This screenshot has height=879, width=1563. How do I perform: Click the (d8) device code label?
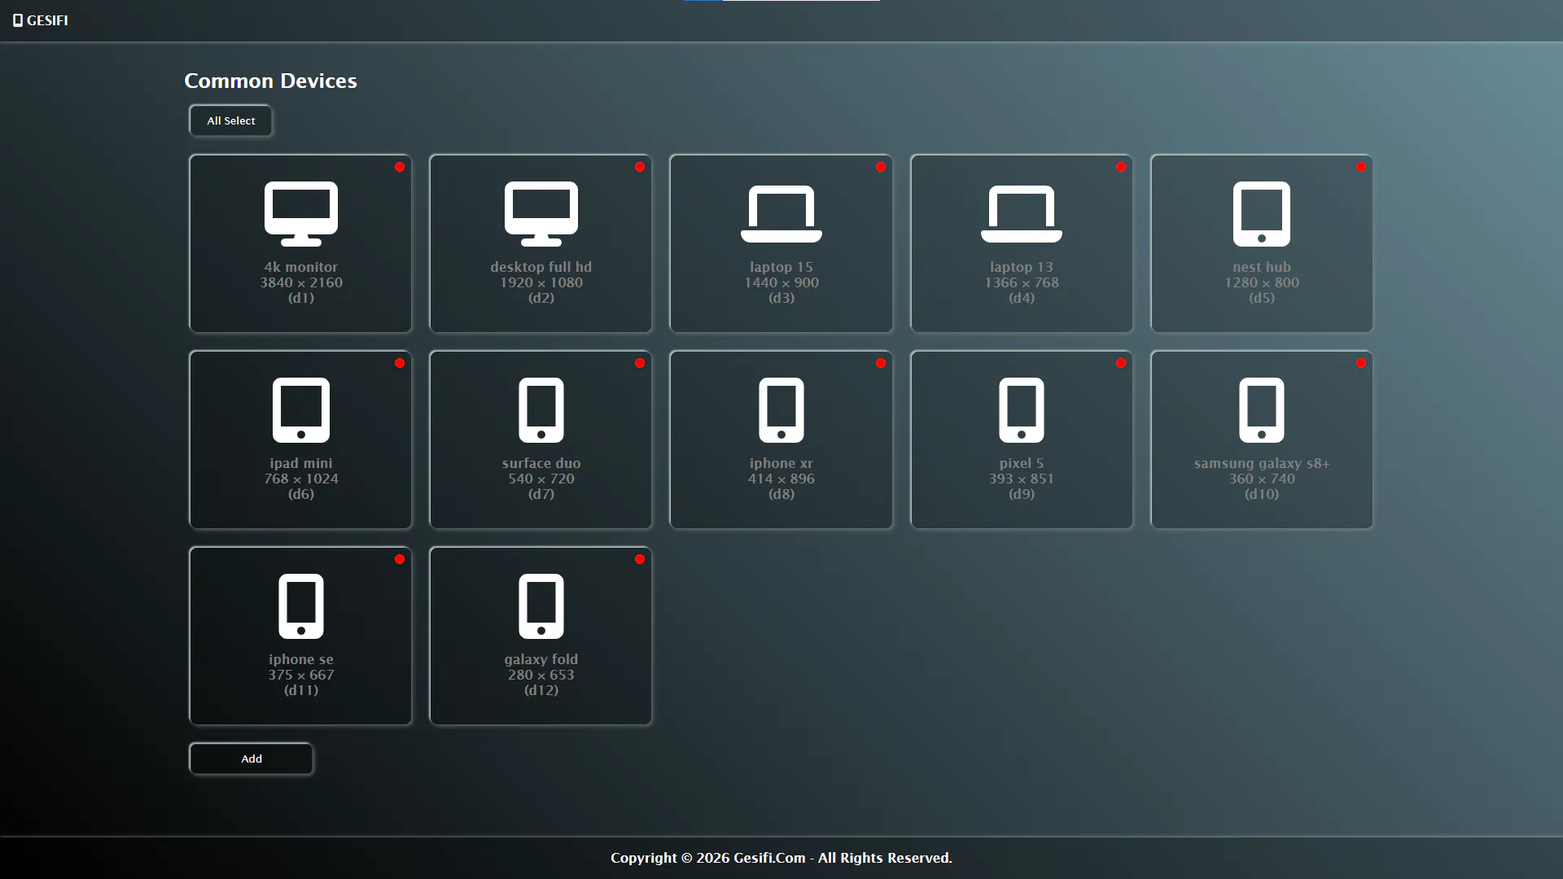click(781, 494)
